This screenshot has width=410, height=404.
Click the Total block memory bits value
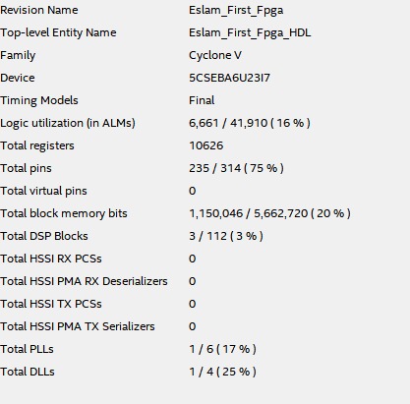(269, 213)
